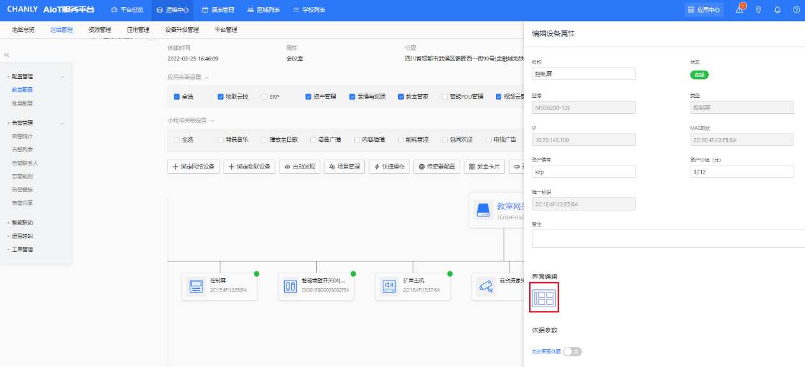Click the 绑定网络设备 button
Viewport: 805px width, 367px height.
click(x=194, y=167)
